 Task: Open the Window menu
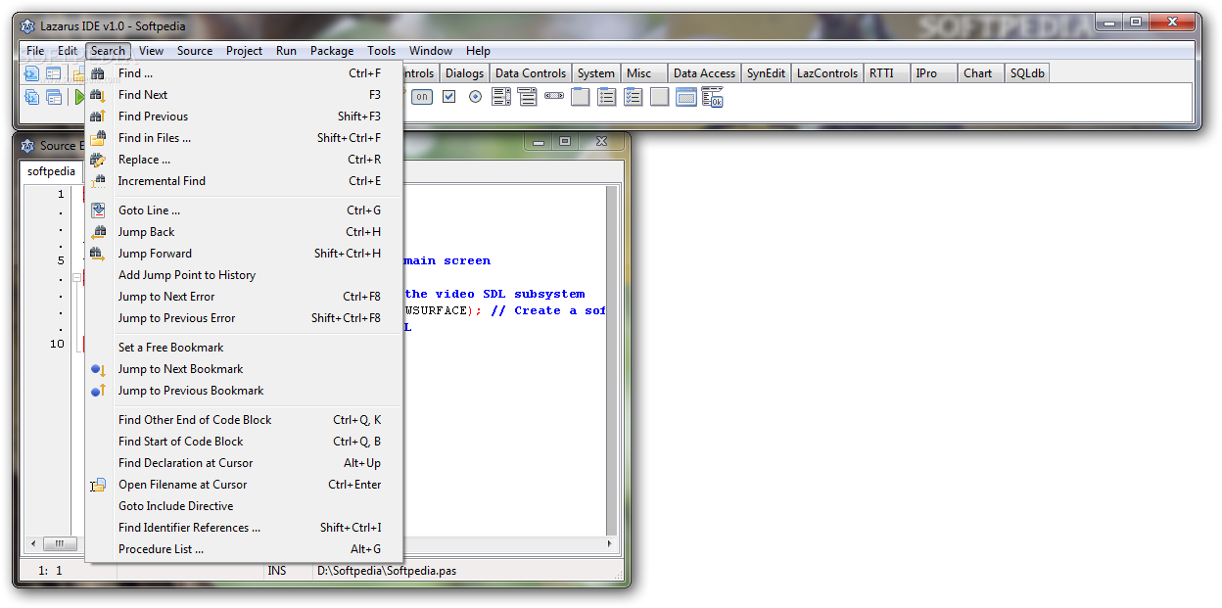tap(431, 51)
